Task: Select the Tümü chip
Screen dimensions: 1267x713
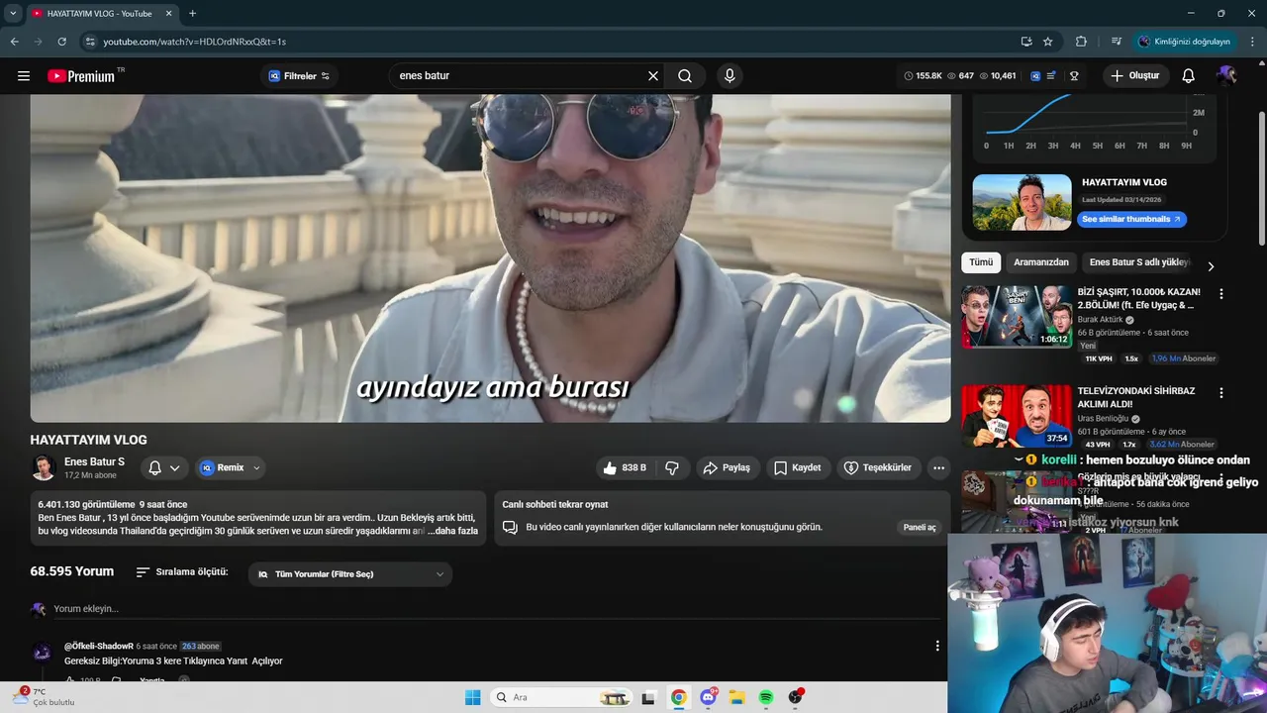Action: (x=981, y=262)
